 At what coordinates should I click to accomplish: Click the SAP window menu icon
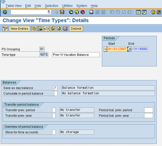click(x=4, y=2)
